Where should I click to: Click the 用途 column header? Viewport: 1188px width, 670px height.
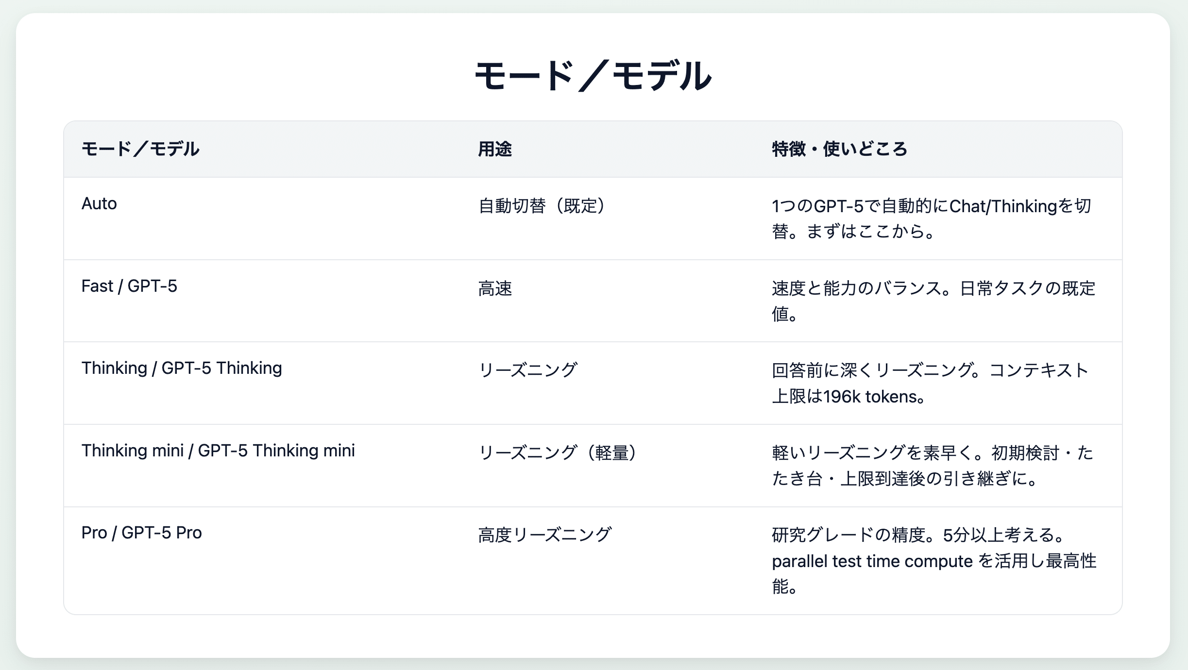click(495, 149)
